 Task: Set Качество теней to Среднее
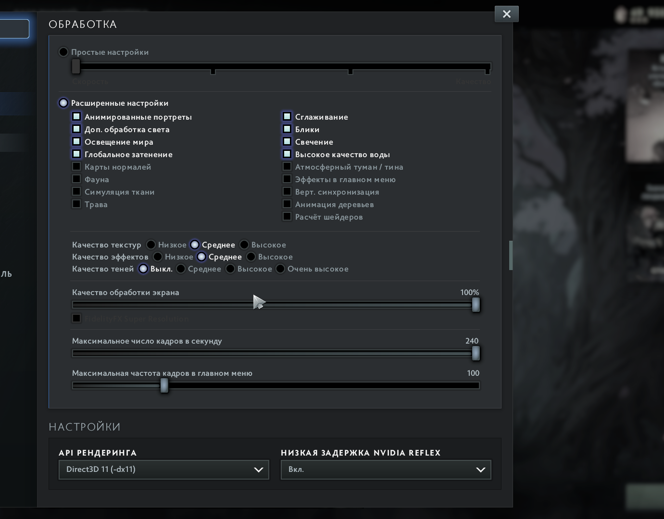[181, 269]
